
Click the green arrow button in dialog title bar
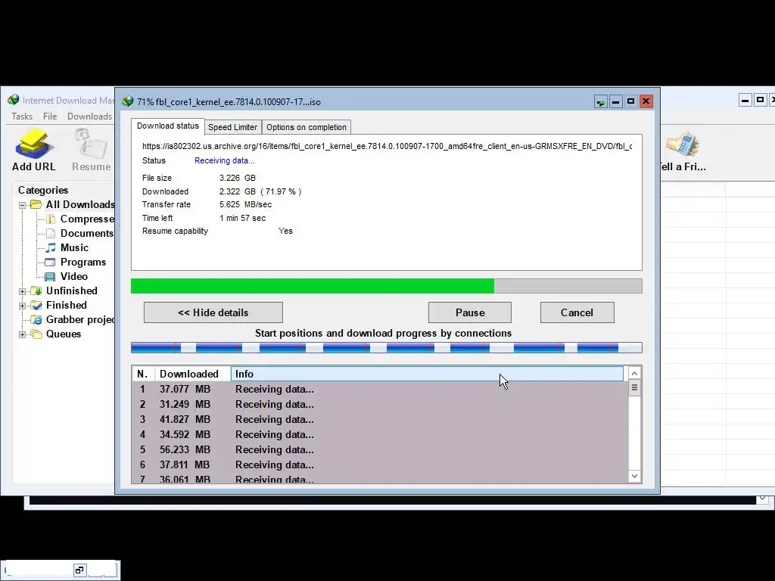600,102
